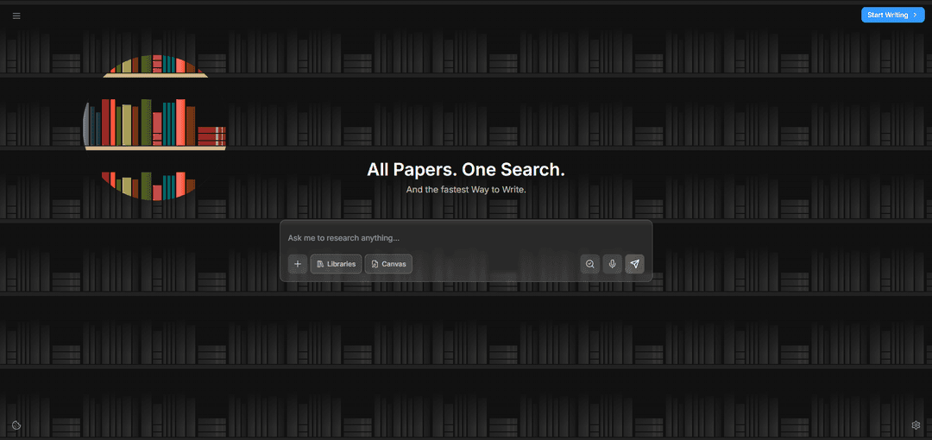The image size is (932, 440).
Task: Click the 'And the fastest Way to Write' subtitle
Action: 466,189
